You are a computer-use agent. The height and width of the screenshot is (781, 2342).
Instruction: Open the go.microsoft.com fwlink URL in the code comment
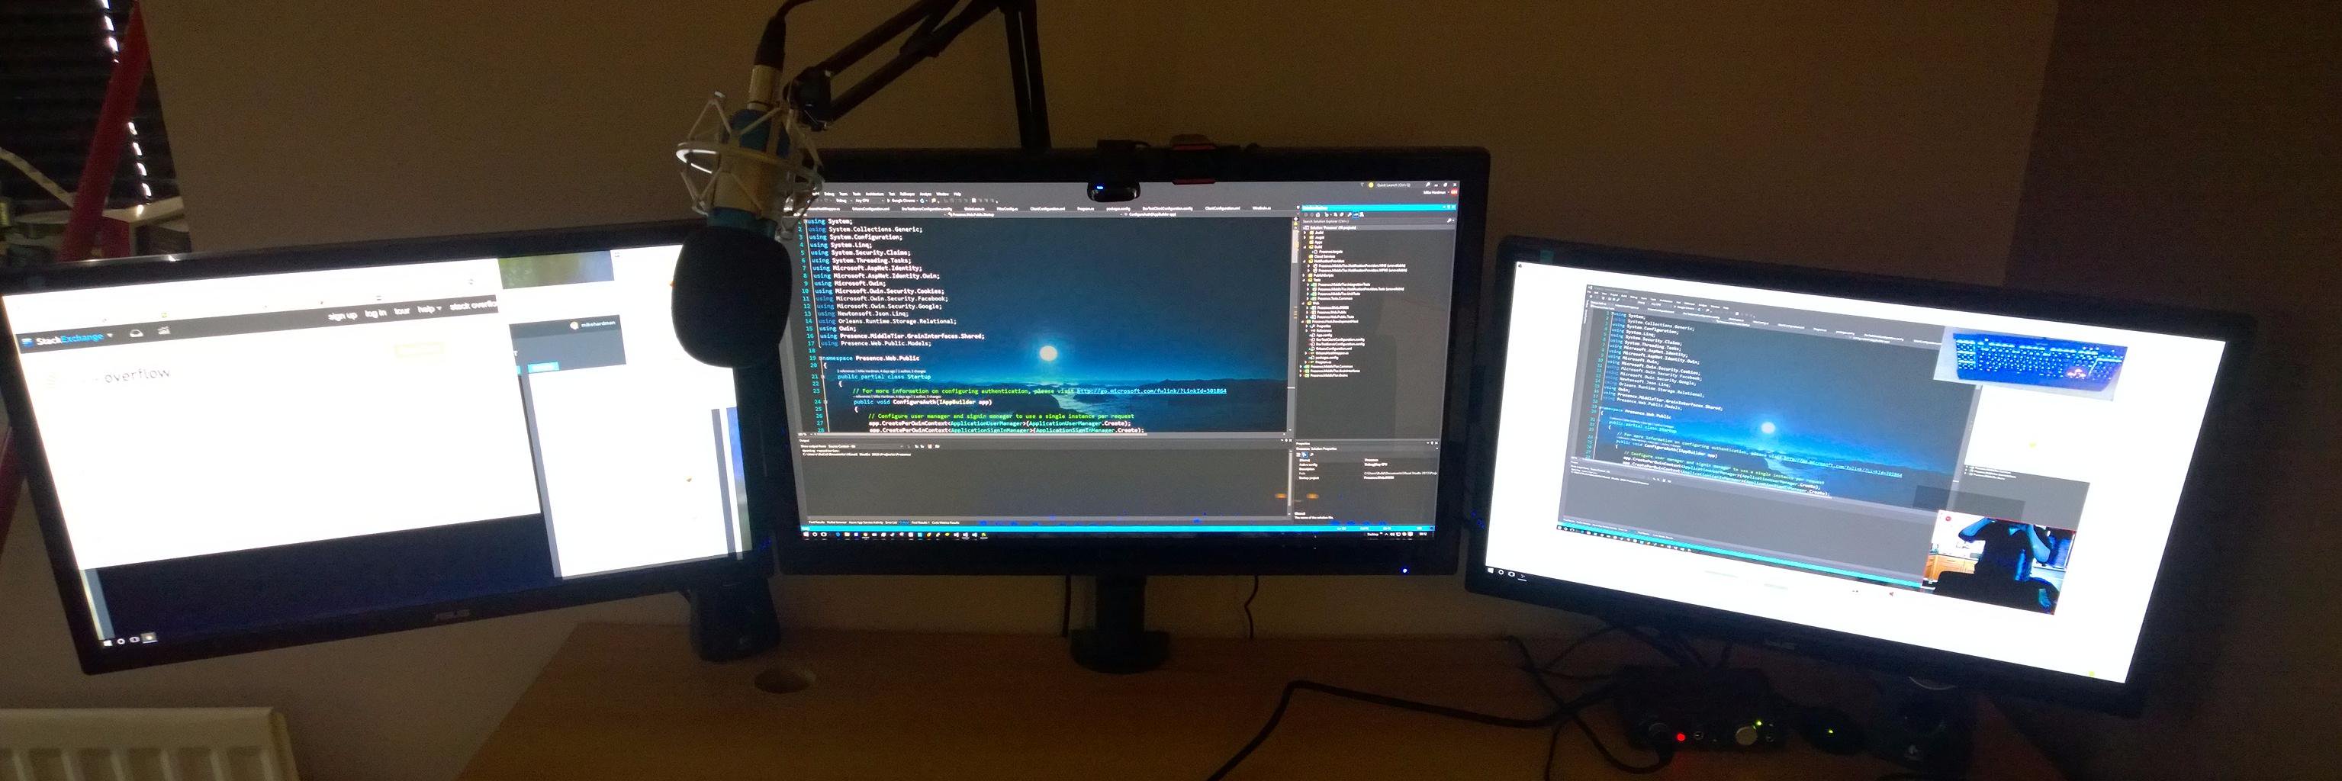pyautogui.click(x=1152, y=391)
